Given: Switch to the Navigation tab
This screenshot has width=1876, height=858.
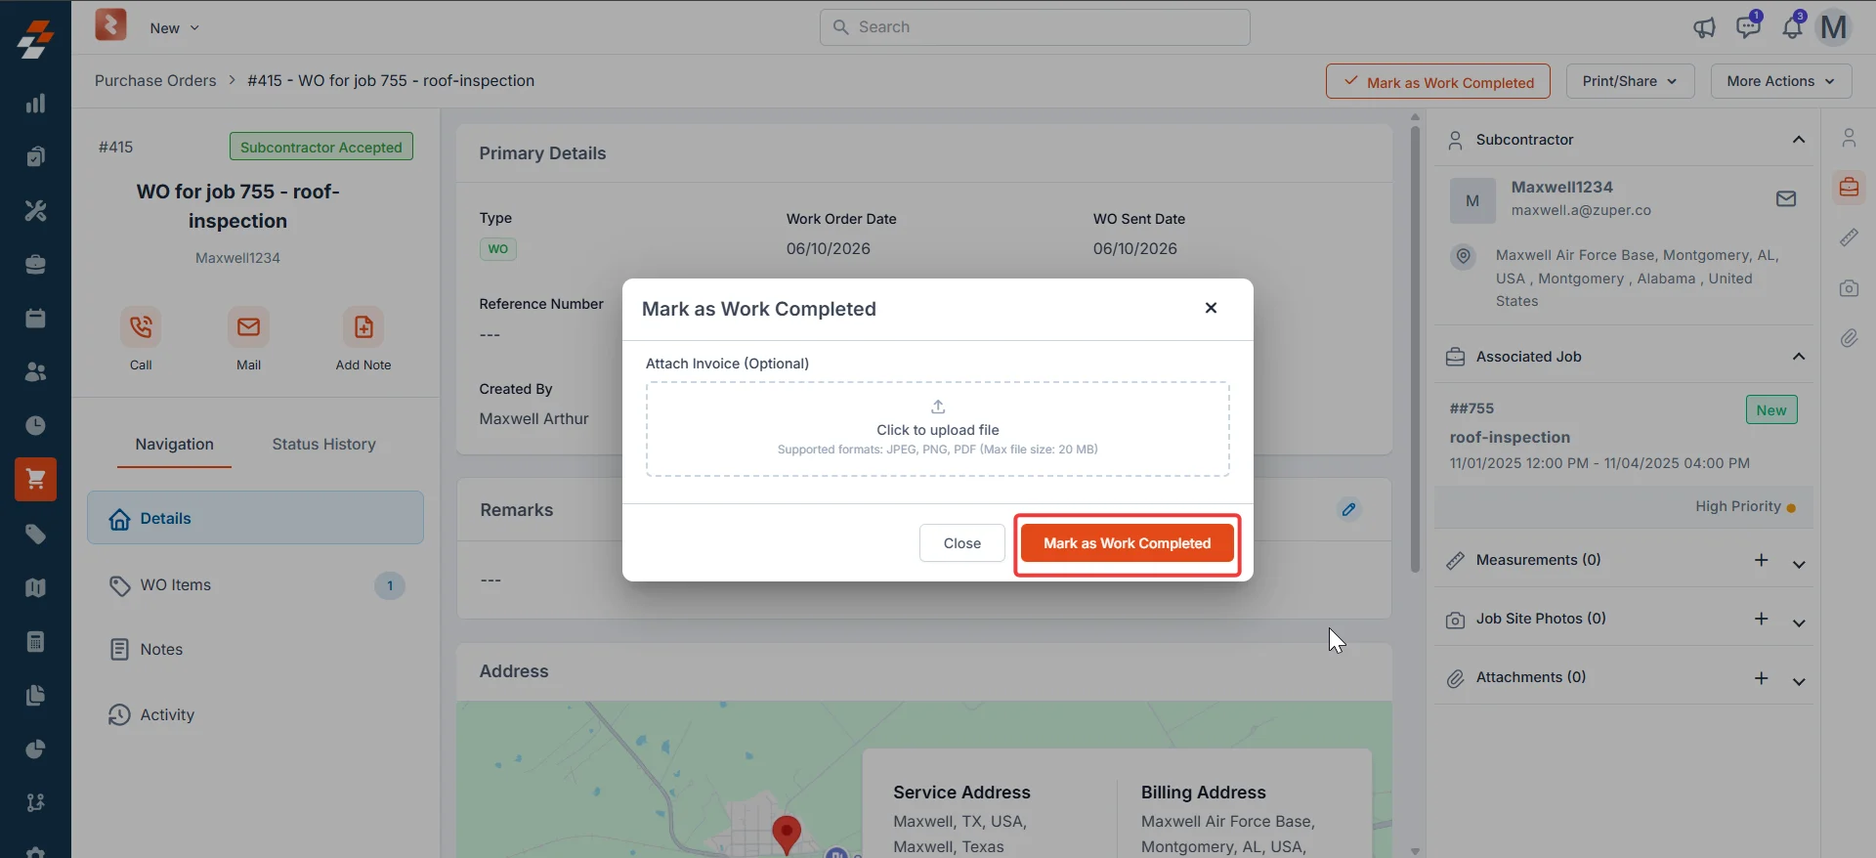Looking at the screenshot, I should coord(174,444).
